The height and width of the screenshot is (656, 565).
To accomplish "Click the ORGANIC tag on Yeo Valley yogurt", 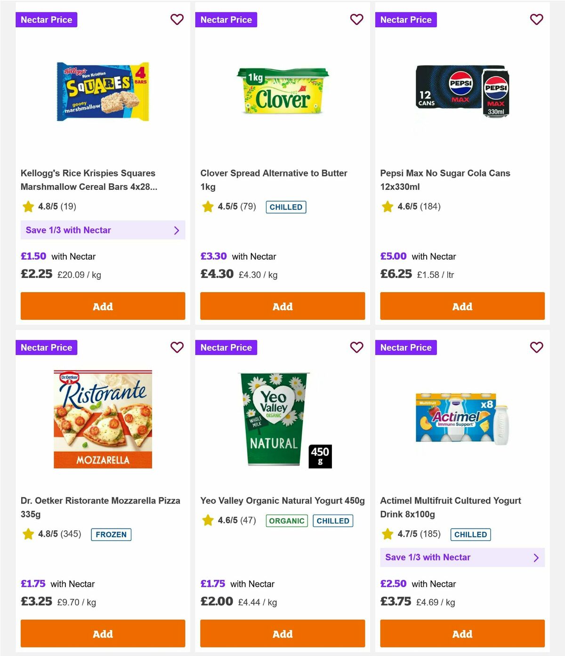I will [x=286, y=521].
